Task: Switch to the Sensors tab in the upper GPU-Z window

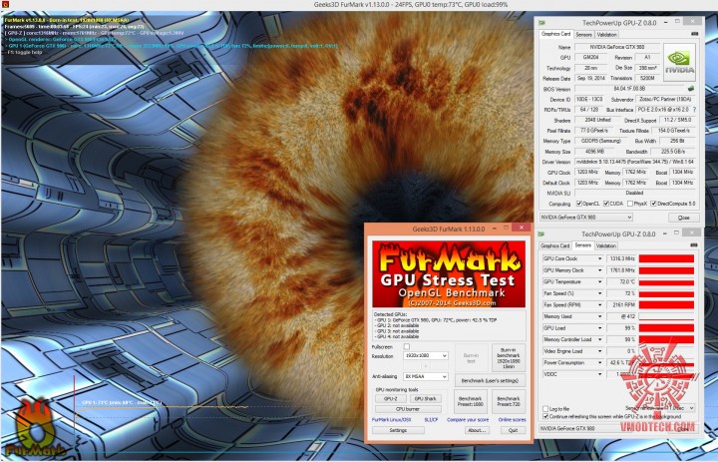Action: (583, 34)
